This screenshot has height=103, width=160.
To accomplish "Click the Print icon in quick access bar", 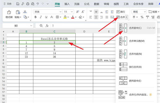I will tap(27, 4).
